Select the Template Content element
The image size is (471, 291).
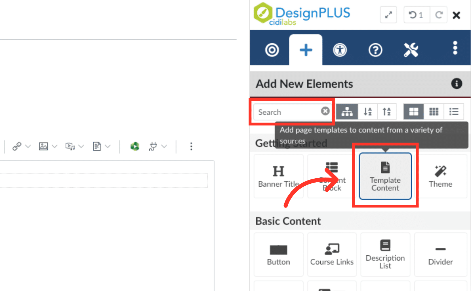click(x=385, y=176)
